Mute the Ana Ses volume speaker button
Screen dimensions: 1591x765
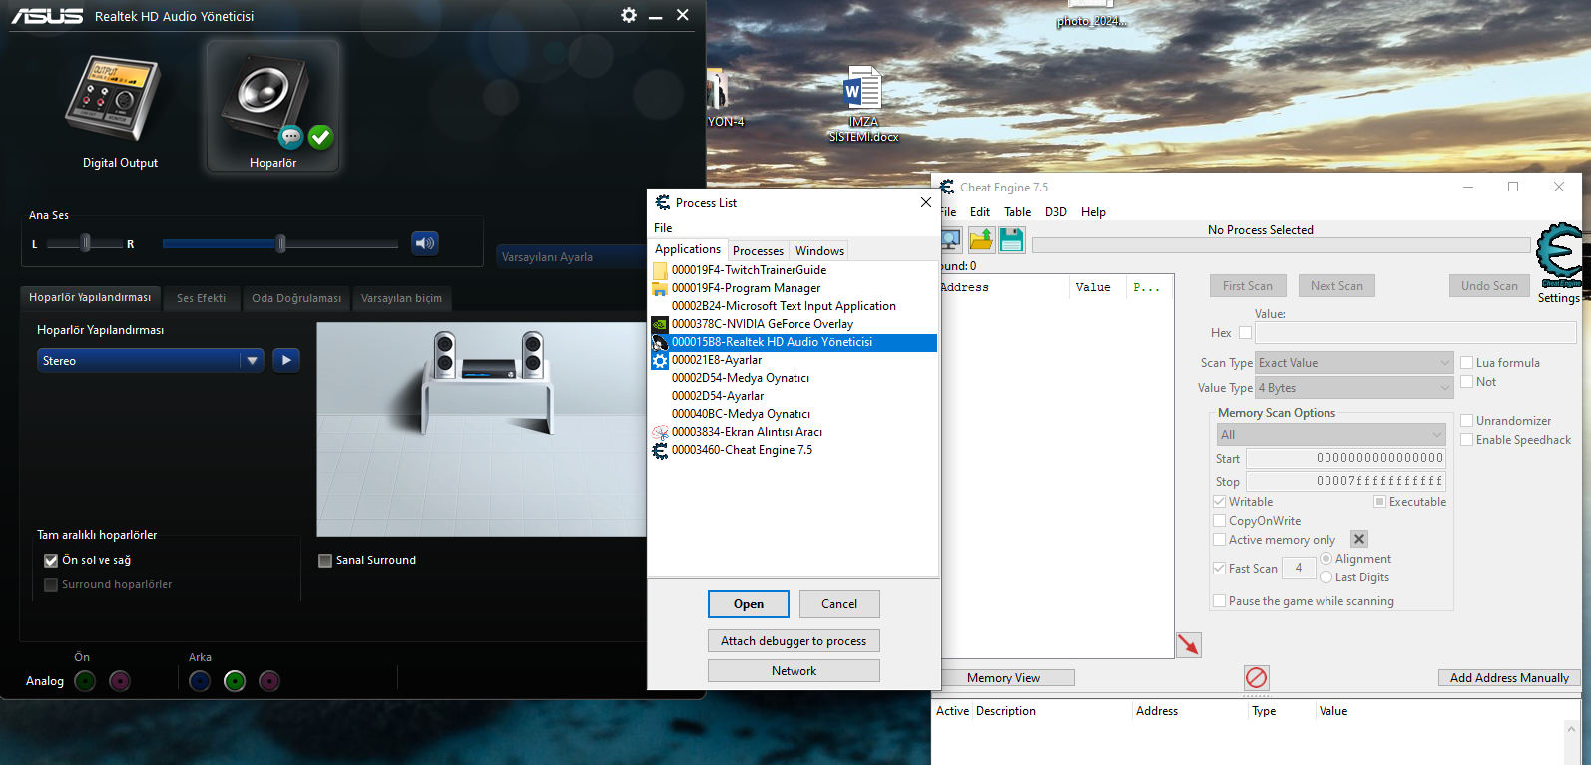pos(425,243)
